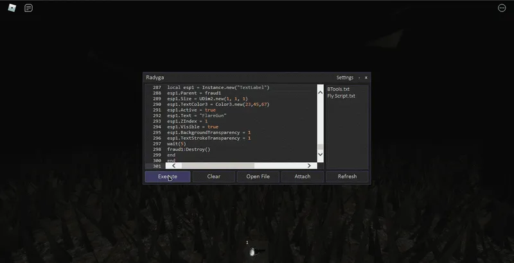Click the horizontal scroll right arrow
Screen dimensions: 514x263
click(310, 165)
